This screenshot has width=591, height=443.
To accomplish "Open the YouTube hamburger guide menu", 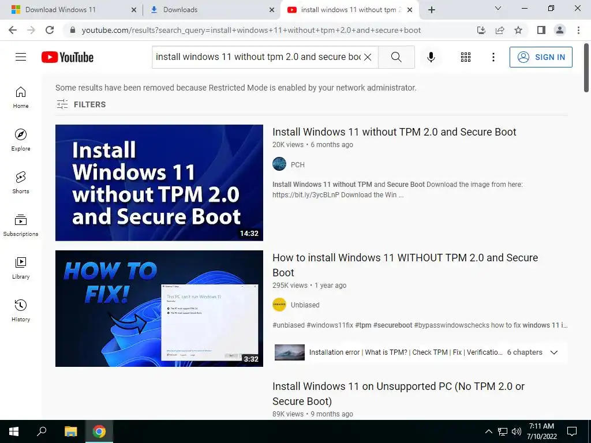I will (x=21, y=57).
